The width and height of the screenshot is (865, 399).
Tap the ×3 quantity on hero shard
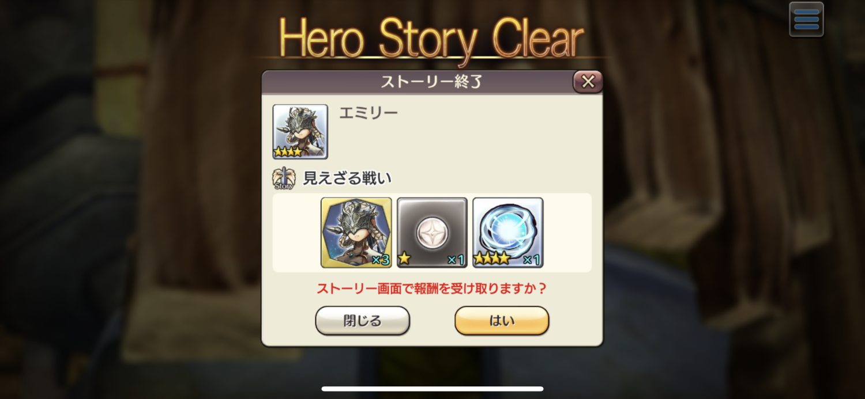click(x=381, y=260)
